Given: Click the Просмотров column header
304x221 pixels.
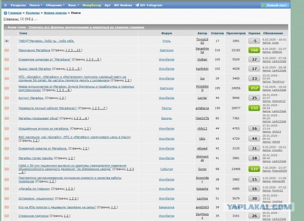Looking at the screenshot, I should 236,33.
